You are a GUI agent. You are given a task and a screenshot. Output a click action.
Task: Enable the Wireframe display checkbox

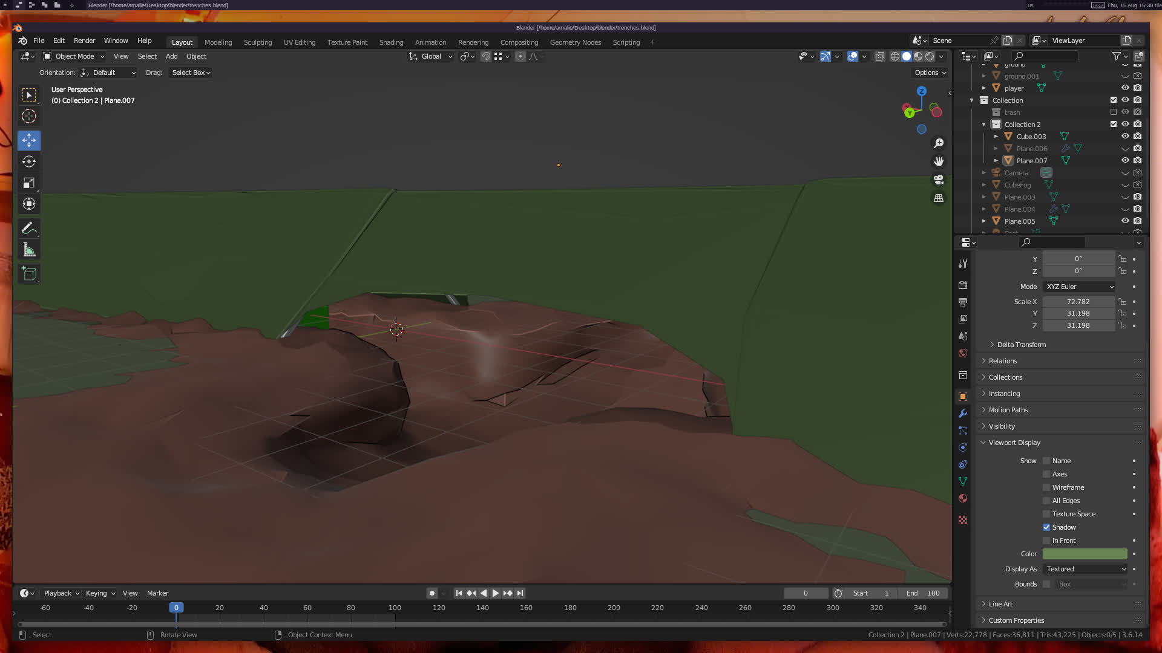click(1046, 487)
